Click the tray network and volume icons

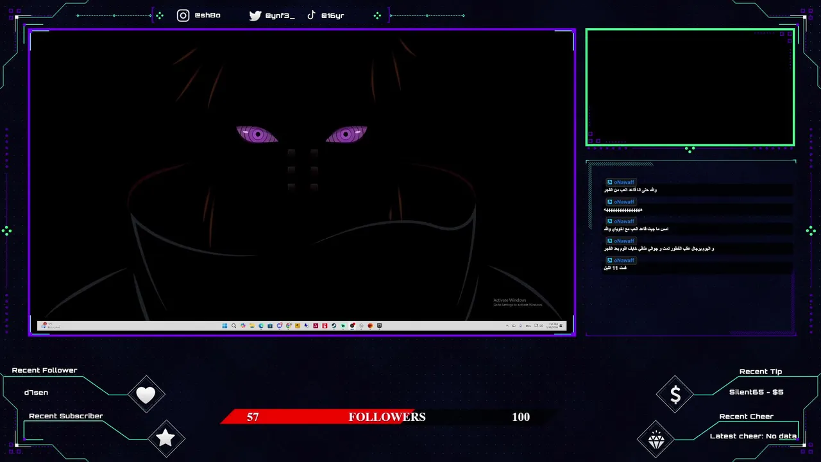tap(538, 326)
